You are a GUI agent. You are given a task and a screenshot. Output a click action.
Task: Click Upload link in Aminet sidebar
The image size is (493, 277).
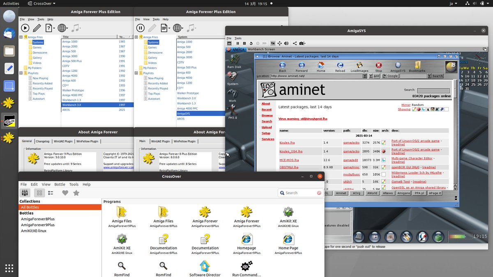tap(267, 127)
